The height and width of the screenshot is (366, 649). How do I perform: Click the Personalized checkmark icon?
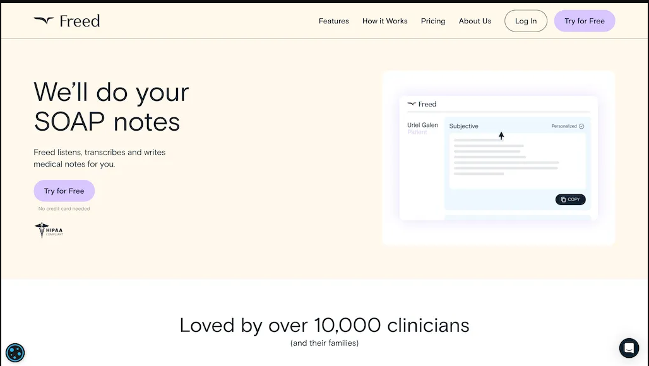tap(581, 126)
